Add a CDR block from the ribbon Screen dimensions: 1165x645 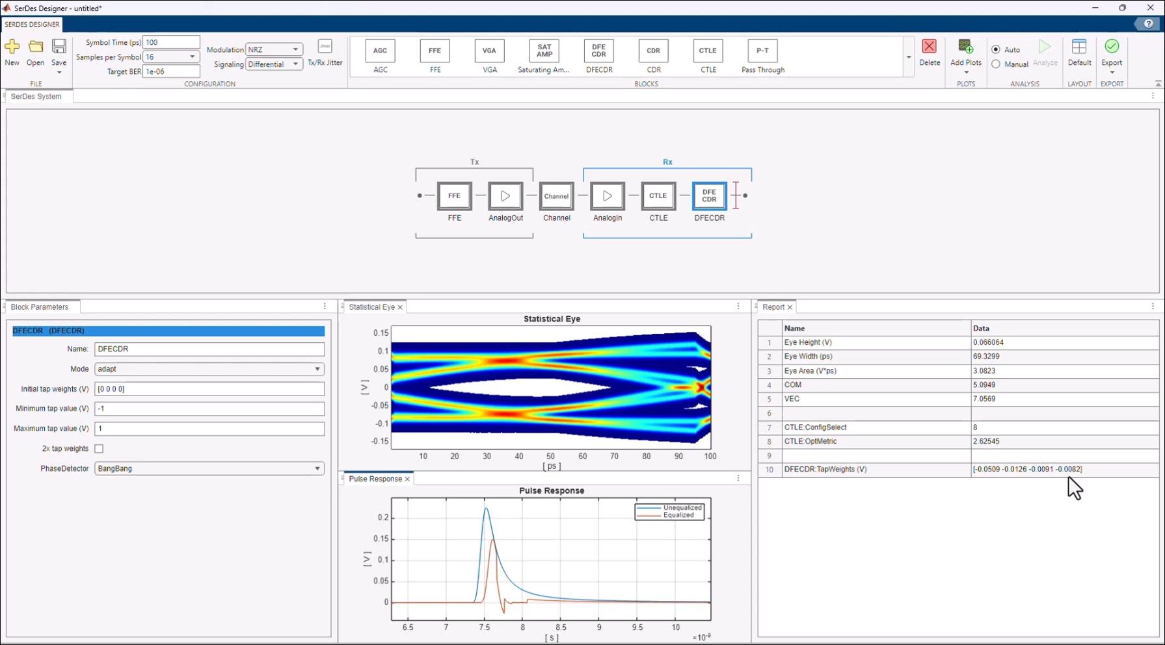coord(652,55)
